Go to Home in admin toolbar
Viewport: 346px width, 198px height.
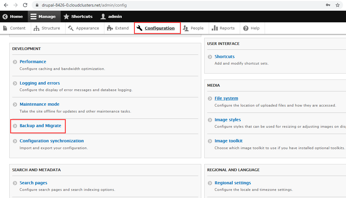pyautogui.click(x=13, y=17)
